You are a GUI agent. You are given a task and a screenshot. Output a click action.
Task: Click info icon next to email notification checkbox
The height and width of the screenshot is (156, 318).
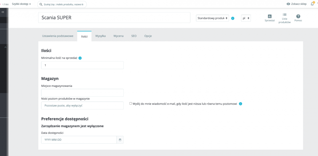(x=240, y=104)
